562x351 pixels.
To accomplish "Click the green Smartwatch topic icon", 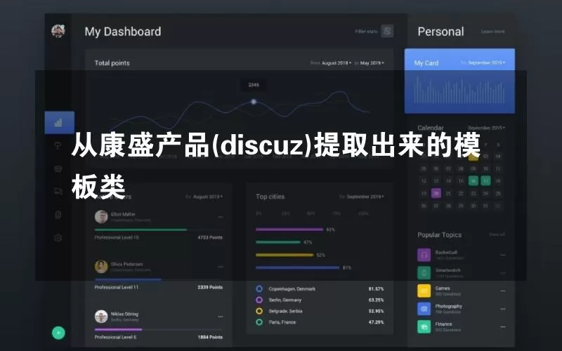I will (x=424, y=273).
